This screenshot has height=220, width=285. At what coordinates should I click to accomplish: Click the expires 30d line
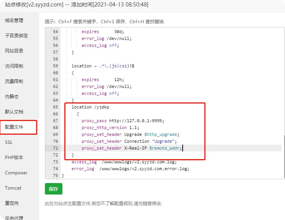(103, 32)
